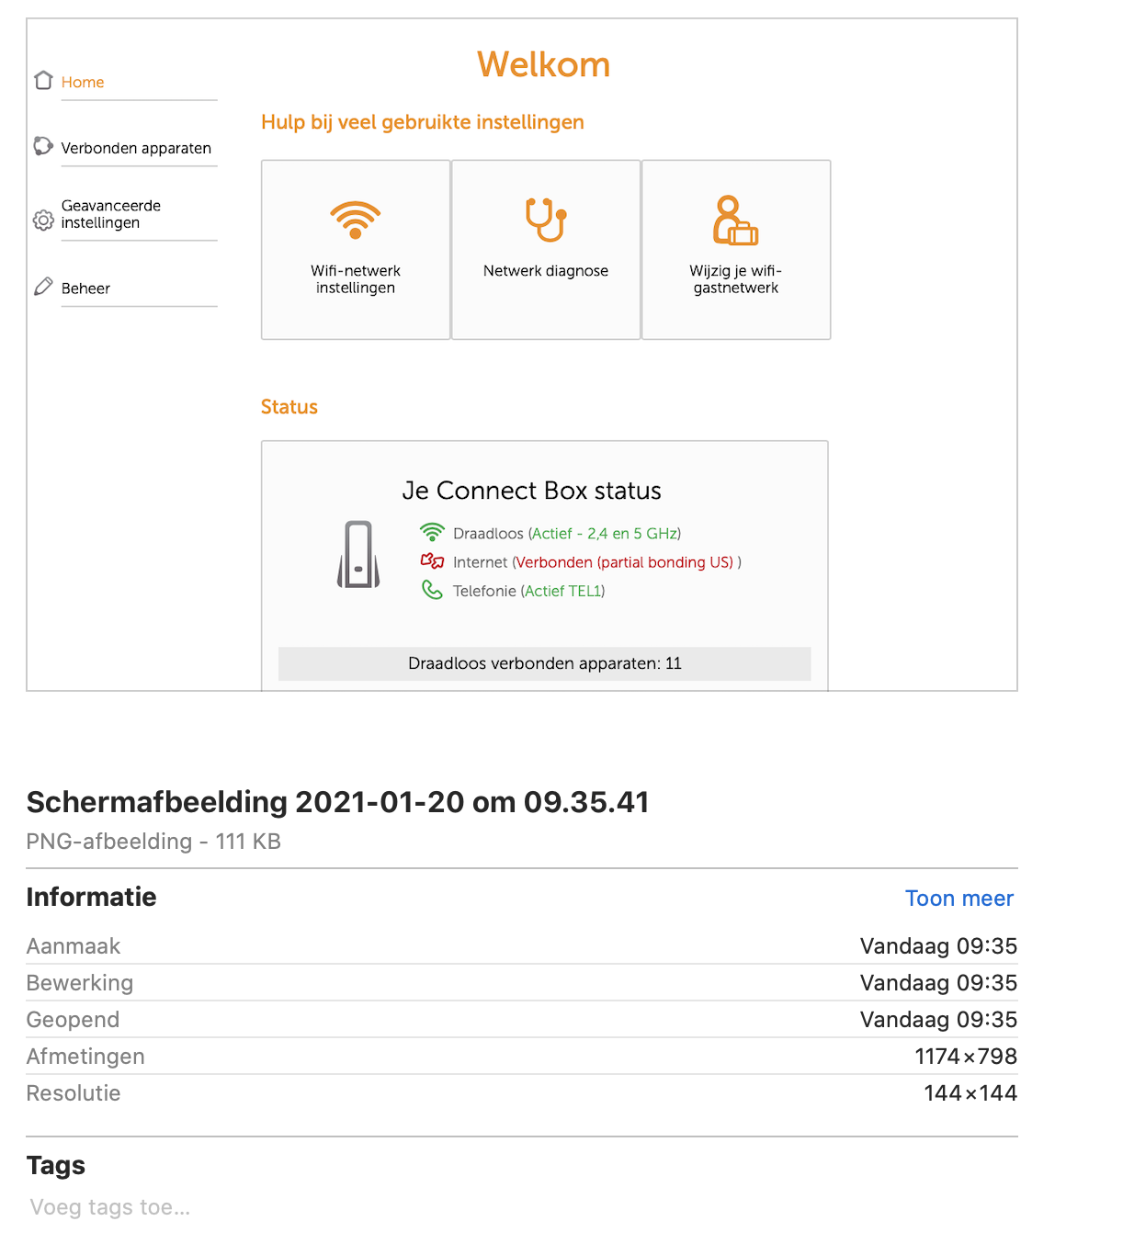The image size is (1123, 1244).
Task: Open Verbonden apparaten in the sidebar
Action: tap(136, 149)
